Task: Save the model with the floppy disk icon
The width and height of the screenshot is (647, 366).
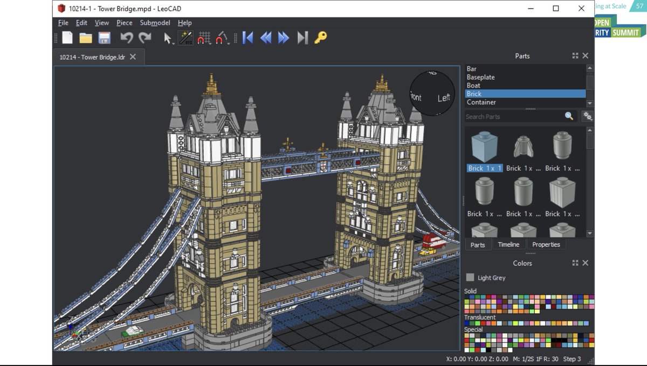Action: (104, 38)
